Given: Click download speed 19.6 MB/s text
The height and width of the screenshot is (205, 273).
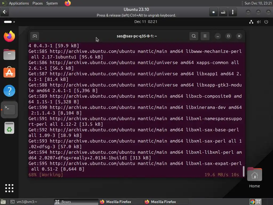Looking at the screenshot, I should (216, 175).
